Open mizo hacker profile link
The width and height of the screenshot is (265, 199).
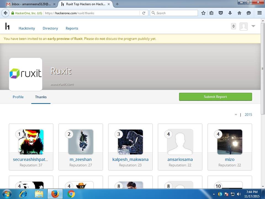click(230, 159)
